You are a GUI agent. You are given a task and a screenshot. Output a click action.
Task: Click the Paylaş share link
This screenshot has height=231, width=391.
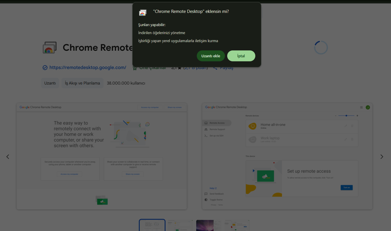pyautogui.click(x=226, y=68)
